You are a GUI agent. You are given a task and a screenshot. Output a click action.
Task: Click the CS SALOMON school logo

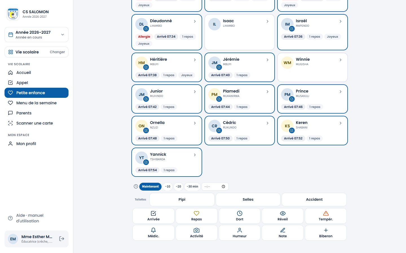click(x=13, y=14)
